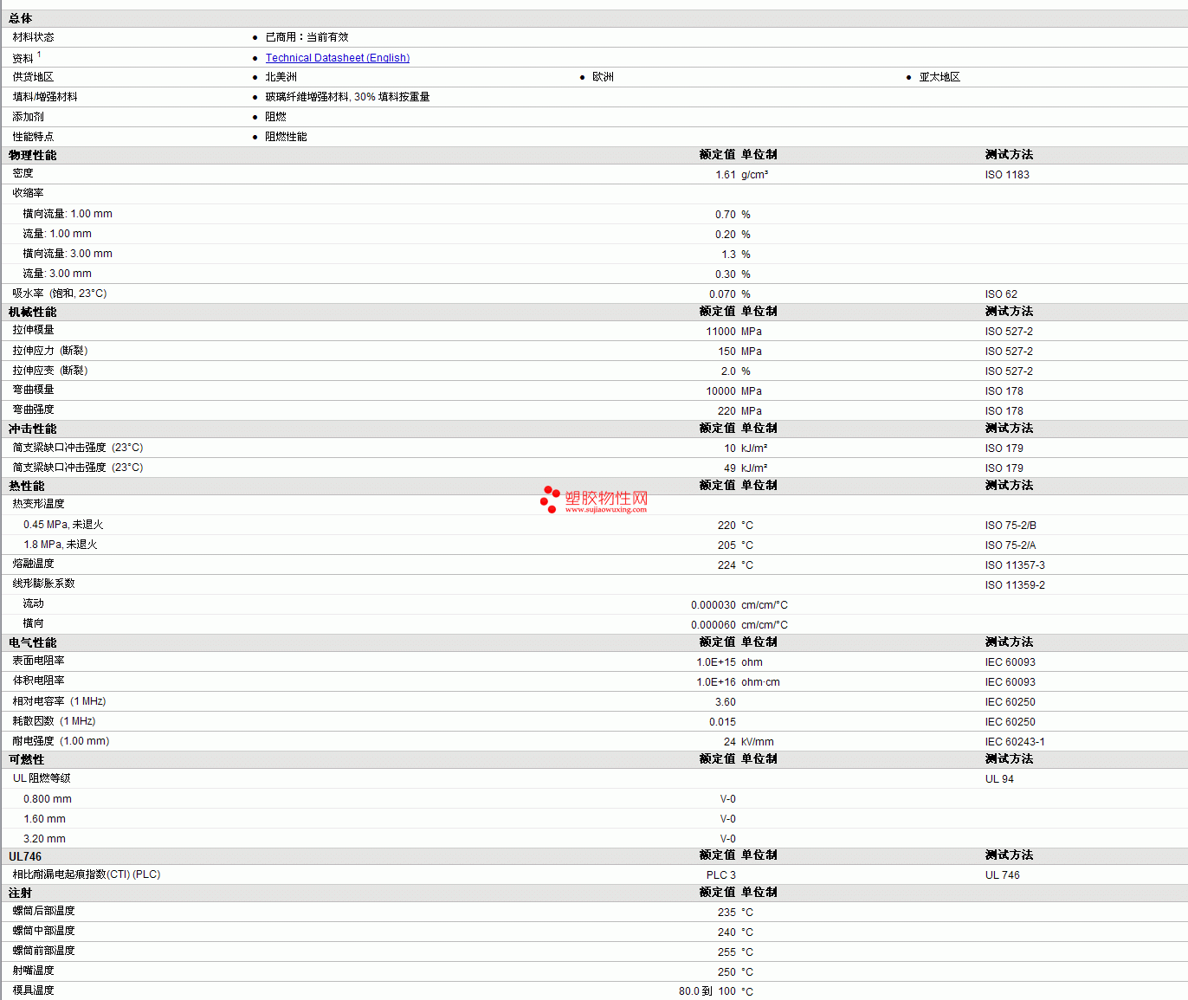Click the value 已商用：当前有效

click(x=307, y=37)
